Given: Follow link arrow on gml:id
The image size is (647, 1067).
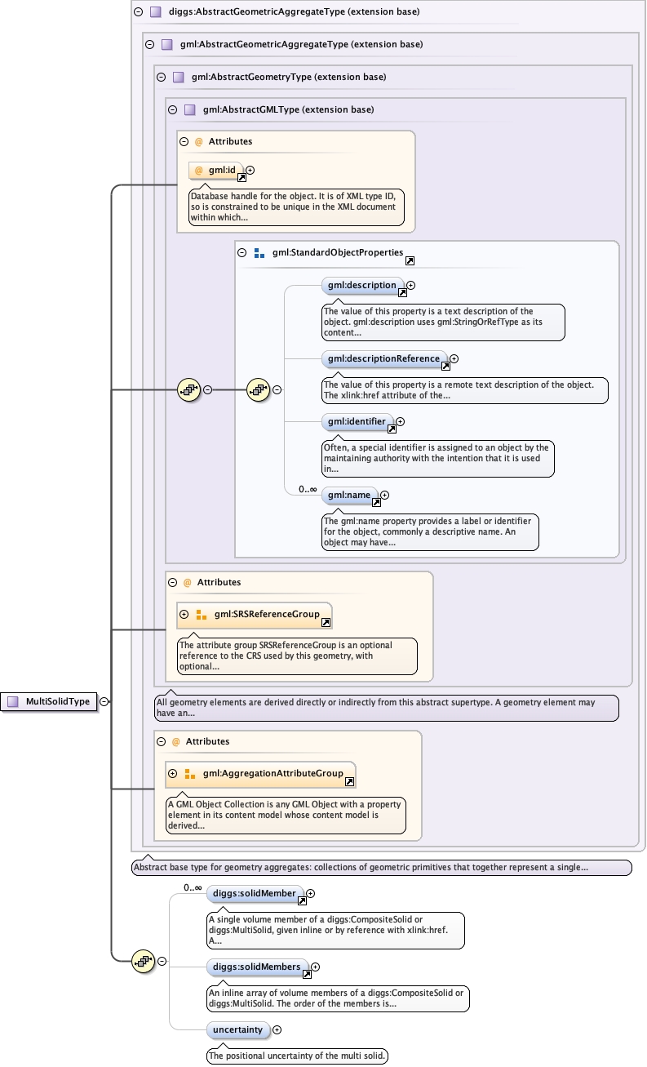Looking at the screenshot, I should pos(242,176).
